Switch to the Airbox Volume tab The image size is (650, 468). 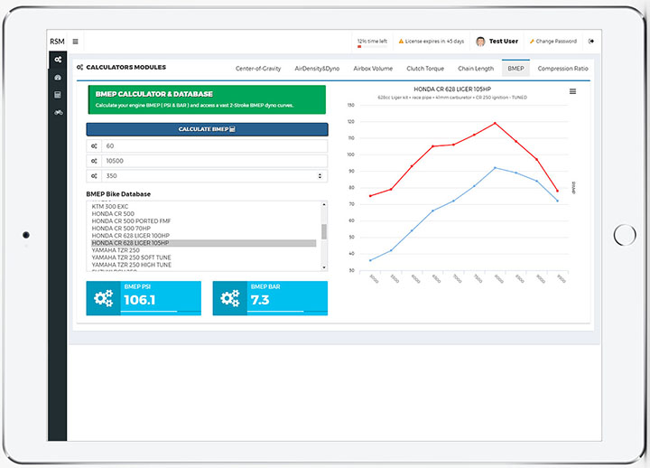[x=373, y=69]
